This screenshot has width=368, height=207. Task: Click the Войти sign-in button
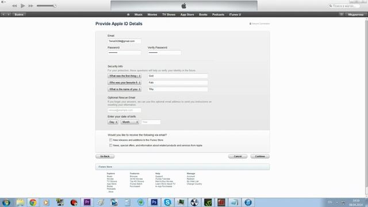[19, 14]
